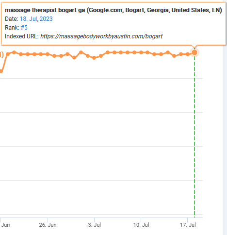Click the 10. Jul axis label
Screen dimensions: 227x235
[x=141, y=225]
